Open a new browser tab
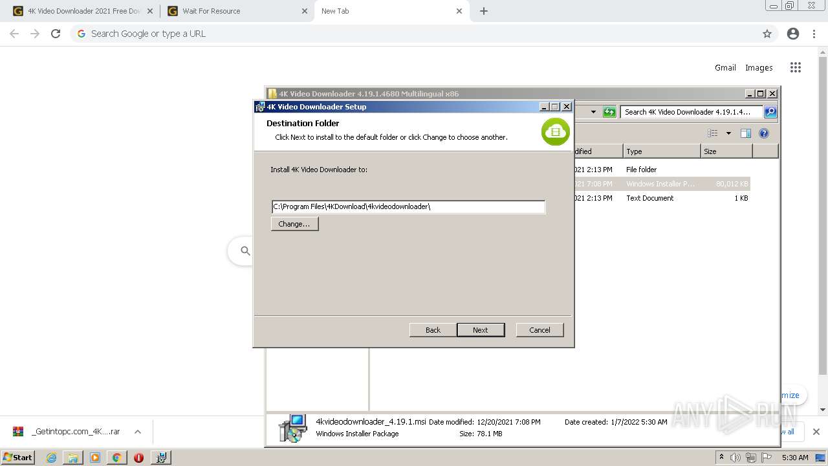 click(x=484, y=11)
